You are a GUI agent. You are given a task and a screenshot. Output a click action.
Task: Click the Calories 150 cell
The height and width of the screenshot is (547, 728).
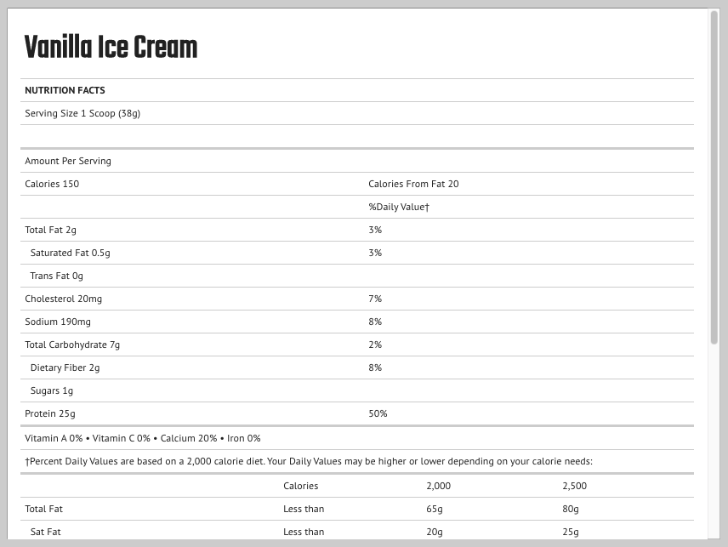[52, 184]
